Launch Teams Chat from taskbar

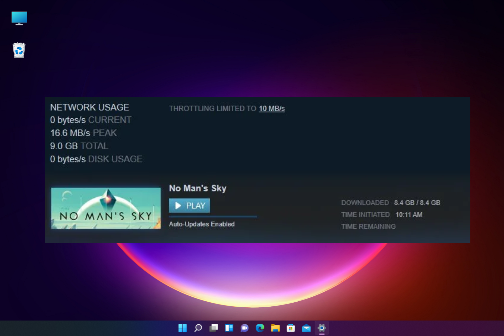244,328
